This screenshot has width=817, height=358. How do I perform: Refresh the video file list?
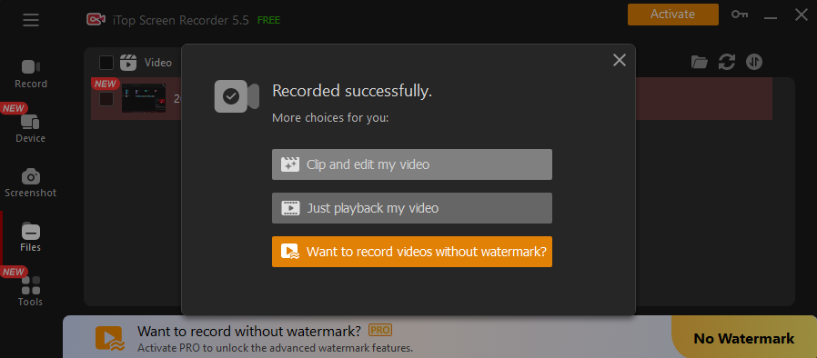pos(726,63)
